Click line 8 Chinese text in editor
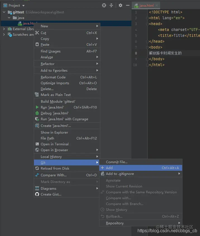200x236 pixels. click(x=165, y=53)
